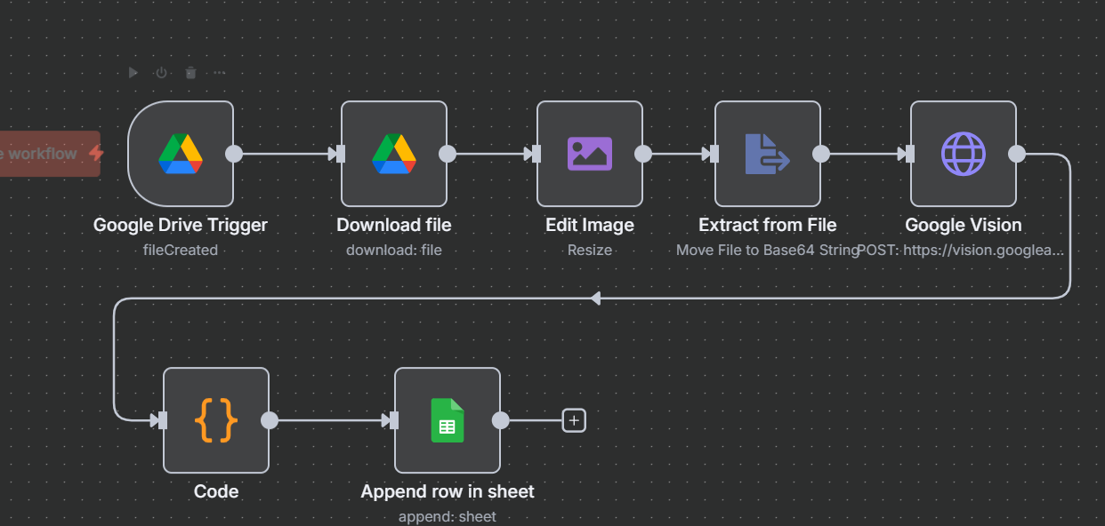This screenshot has width=1105, height=526.
Task: Click the Append row in sheet input connector
Action: tap(393, 420)
